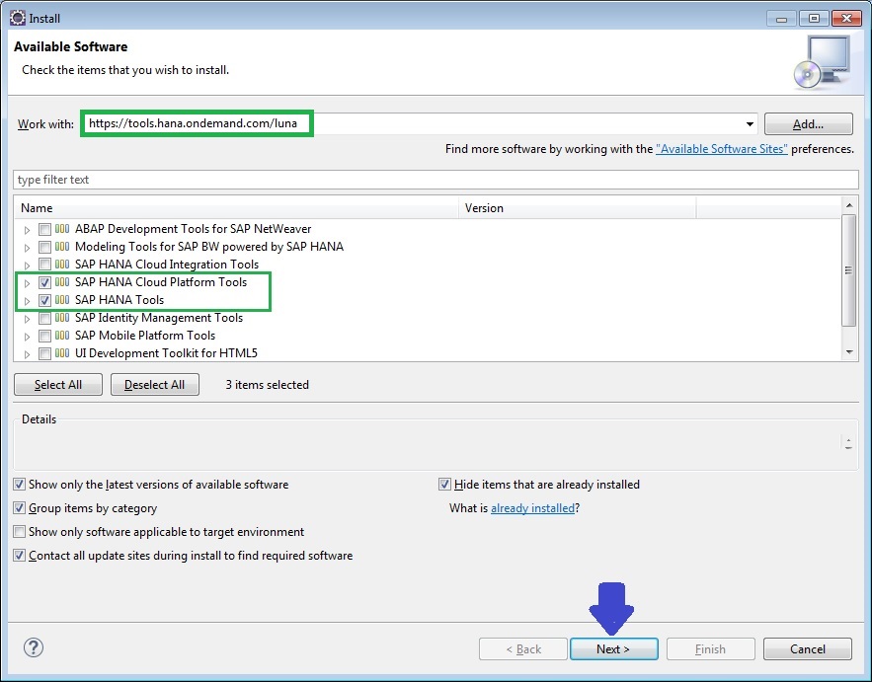872x682 pixels.
Task: Toggle Hide items that are already installed
Action: pos(444,485)
